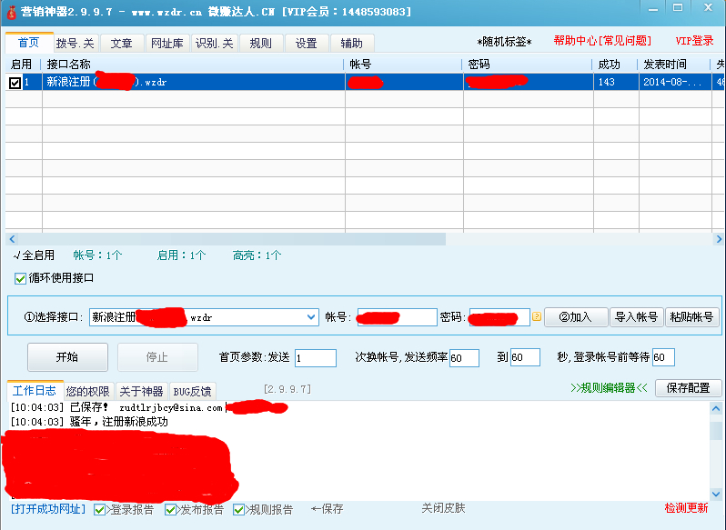Click the 发送频率 minimum field
The image size is (726, 530).
tap(464, 358)
